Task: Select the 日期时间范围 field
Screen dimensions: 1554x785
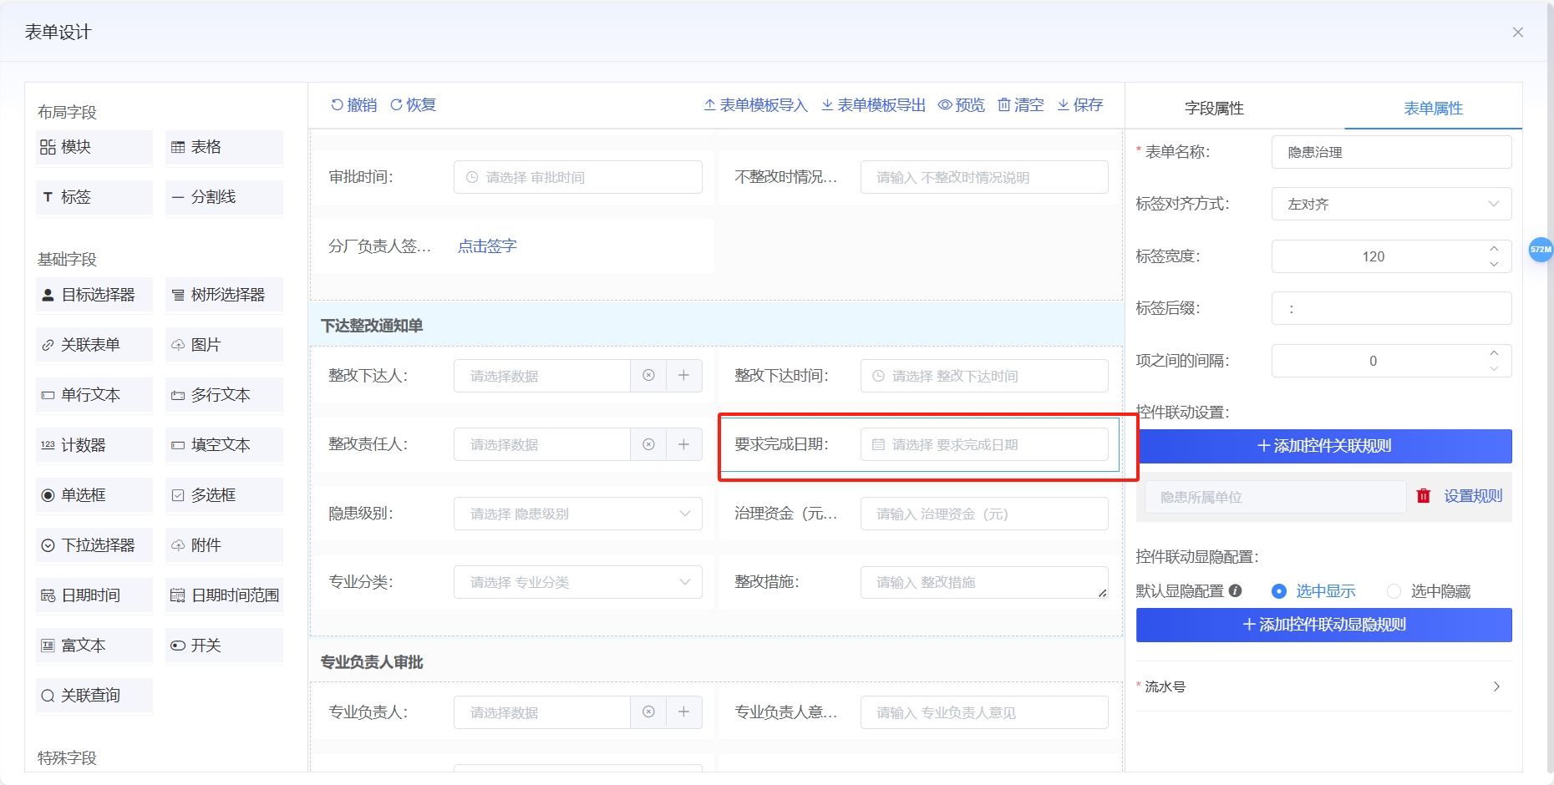Action: pos(224,595)
